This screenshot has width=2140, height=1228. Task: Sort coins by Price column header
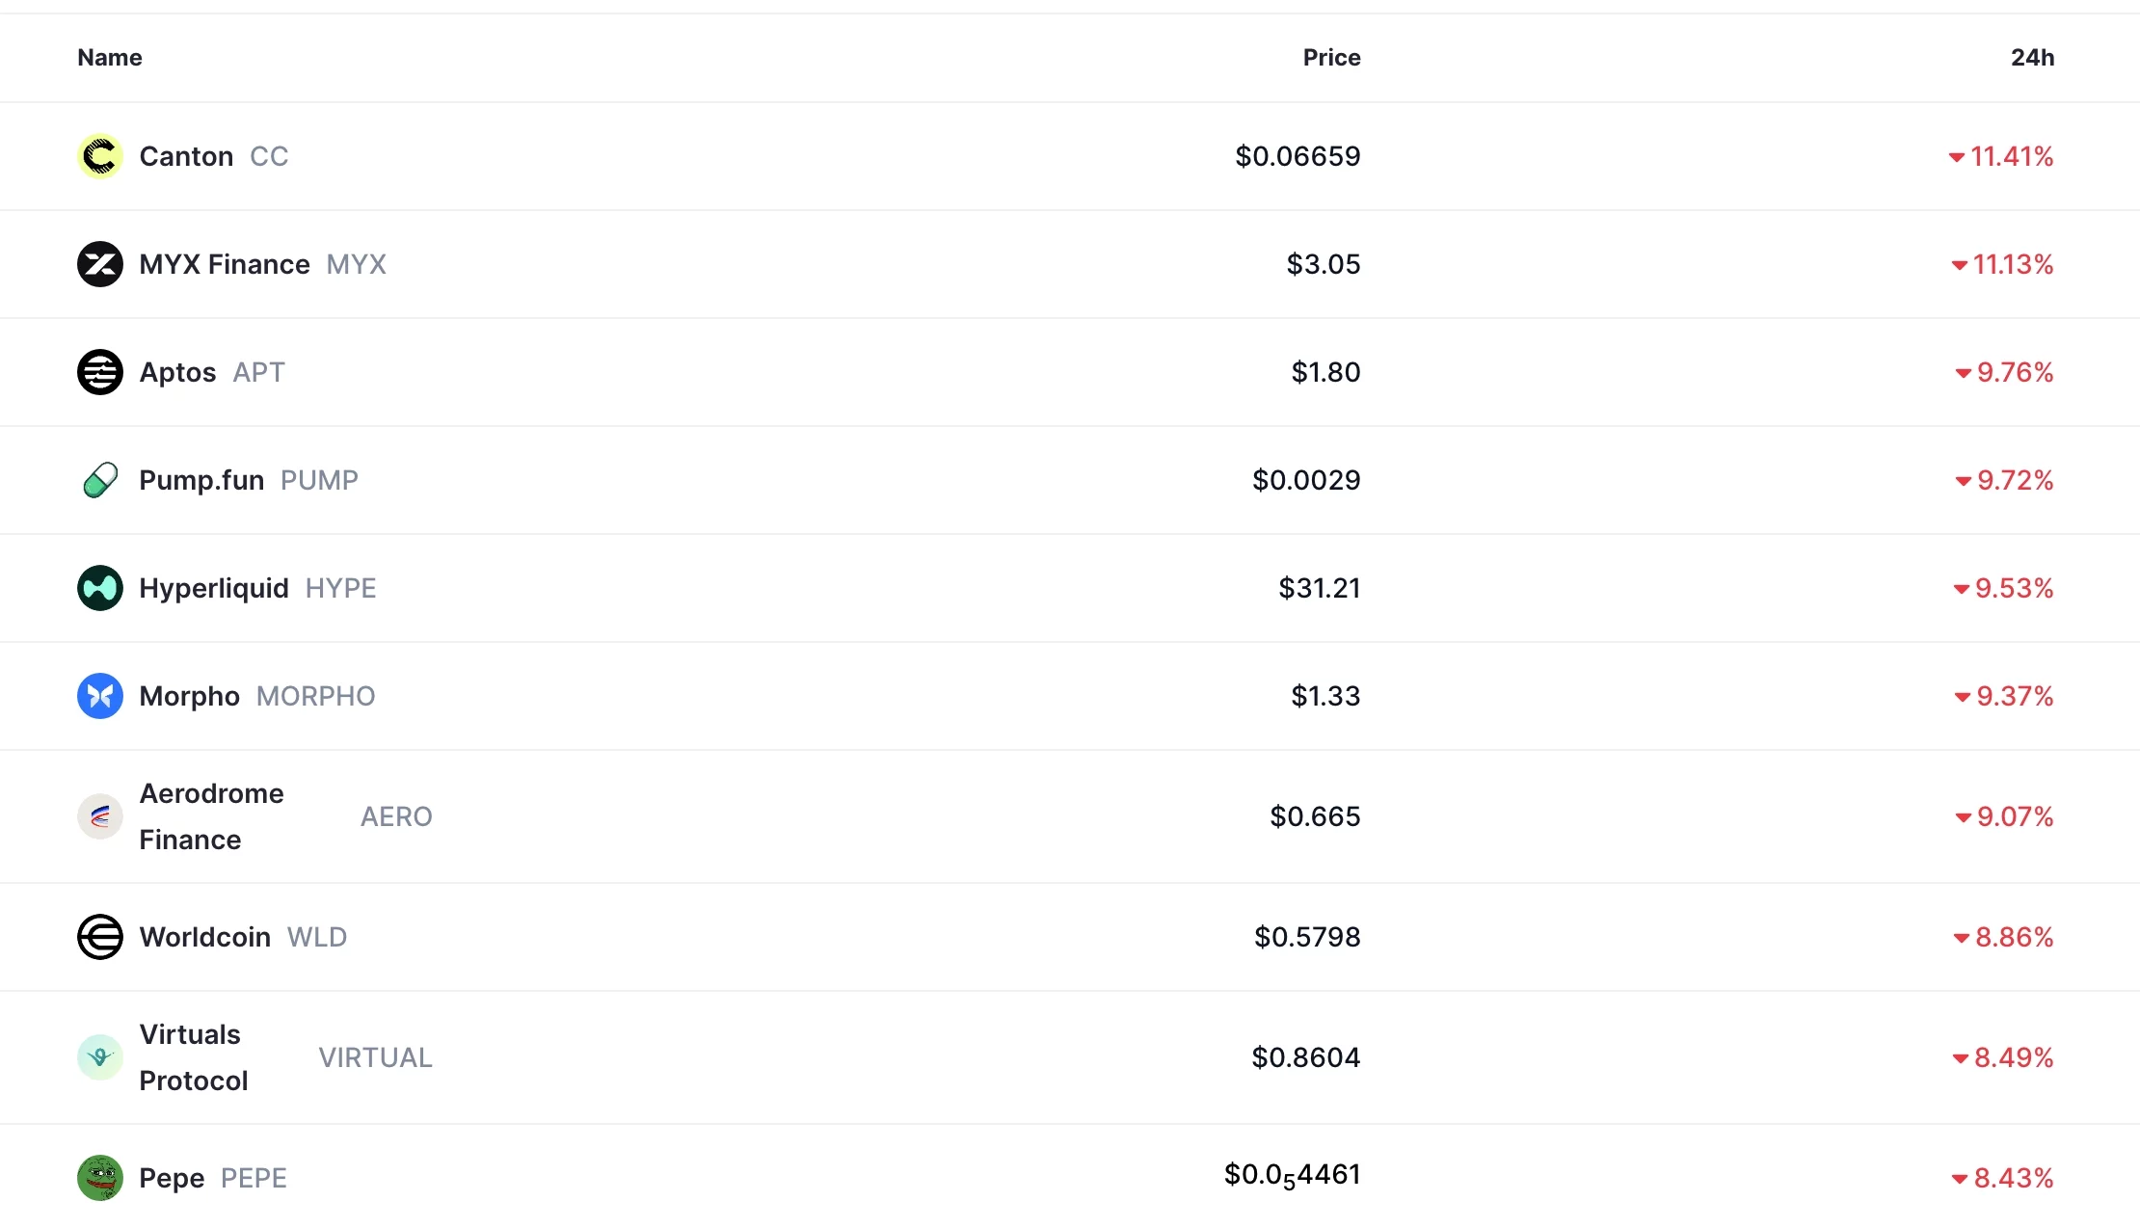(x=1331, y=57)
